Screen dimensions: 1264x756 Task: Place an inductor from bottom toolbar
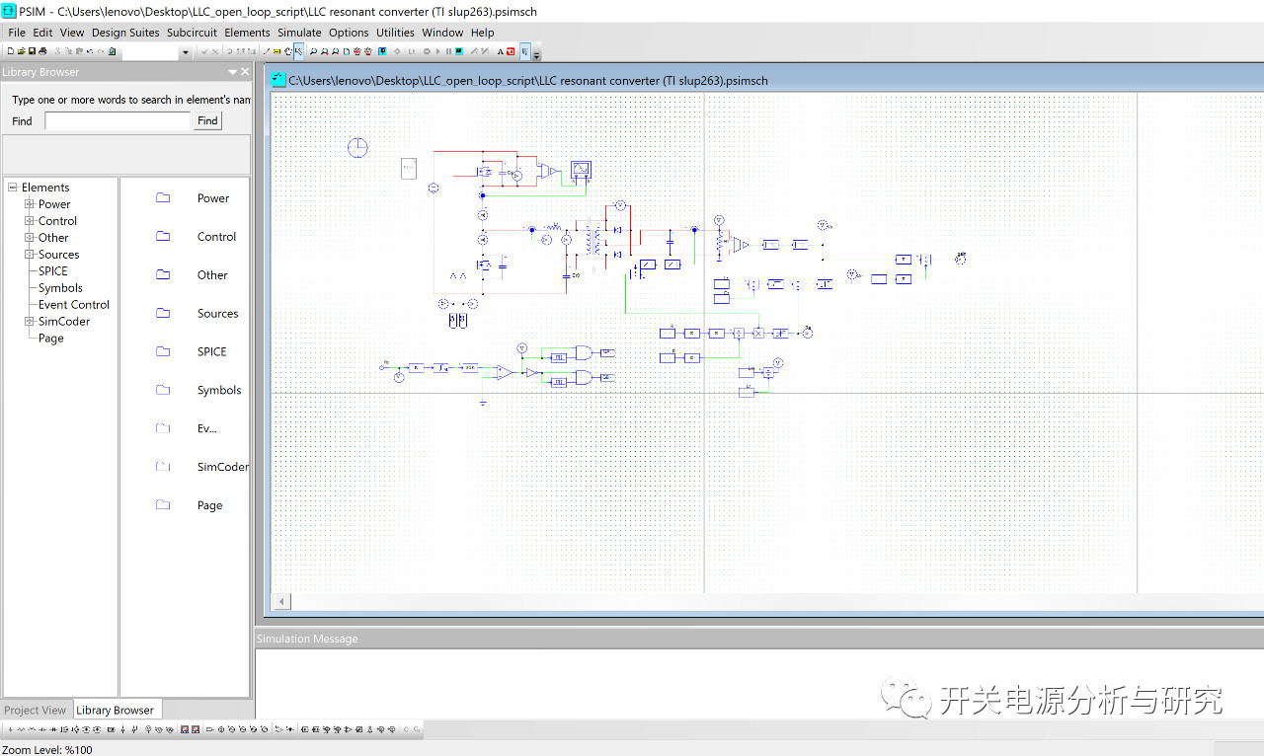pyautogui.click(x=33, y=730)
